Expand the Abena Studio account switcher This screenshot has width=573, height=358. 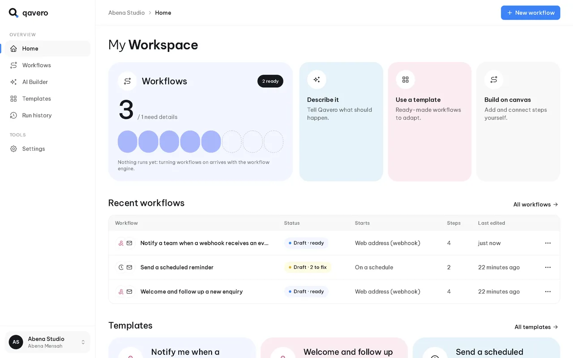(x=47, y=342)
